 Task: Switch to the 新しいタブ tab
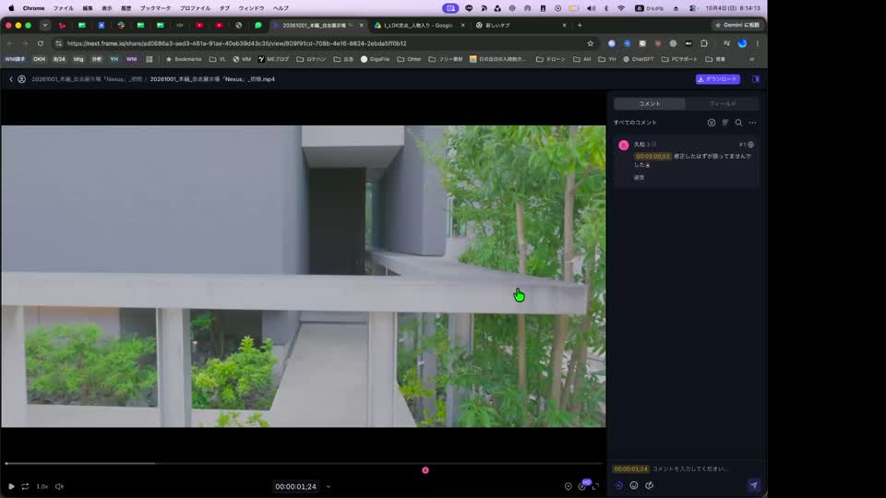coord(520,26)
